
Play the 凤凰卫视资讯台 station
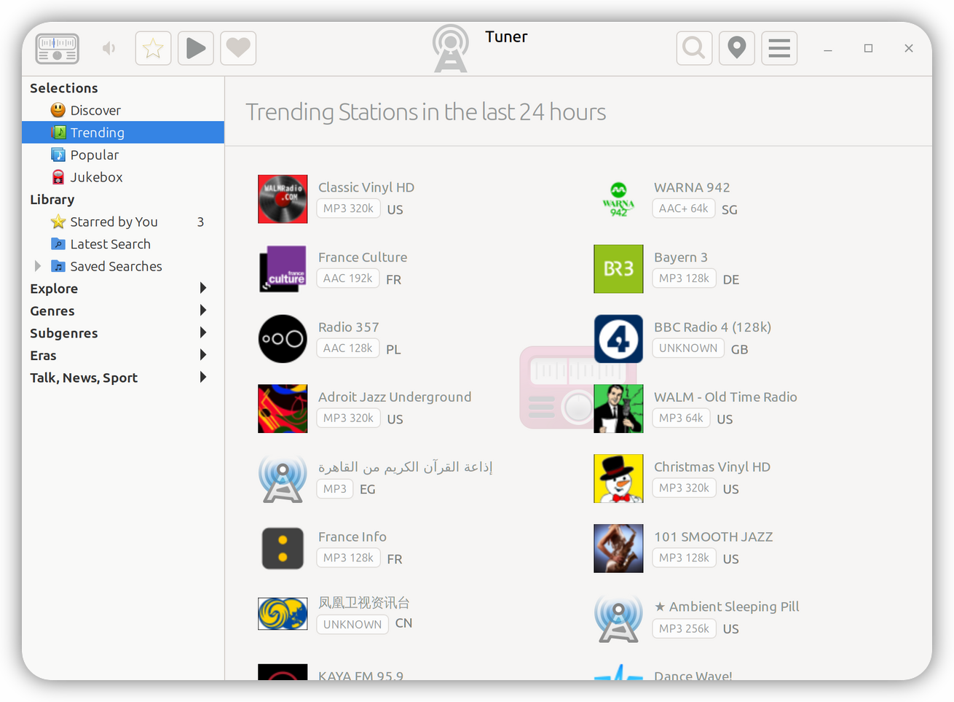click(364, 603)
